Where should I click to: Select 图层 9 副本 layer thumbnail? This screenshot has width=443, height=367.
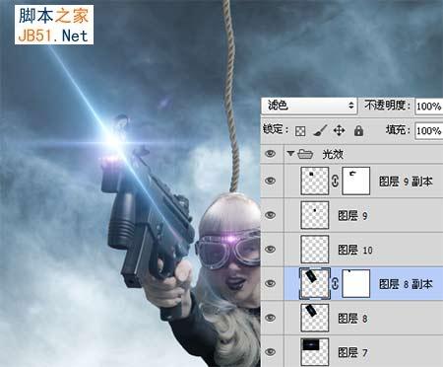[315, 181]
